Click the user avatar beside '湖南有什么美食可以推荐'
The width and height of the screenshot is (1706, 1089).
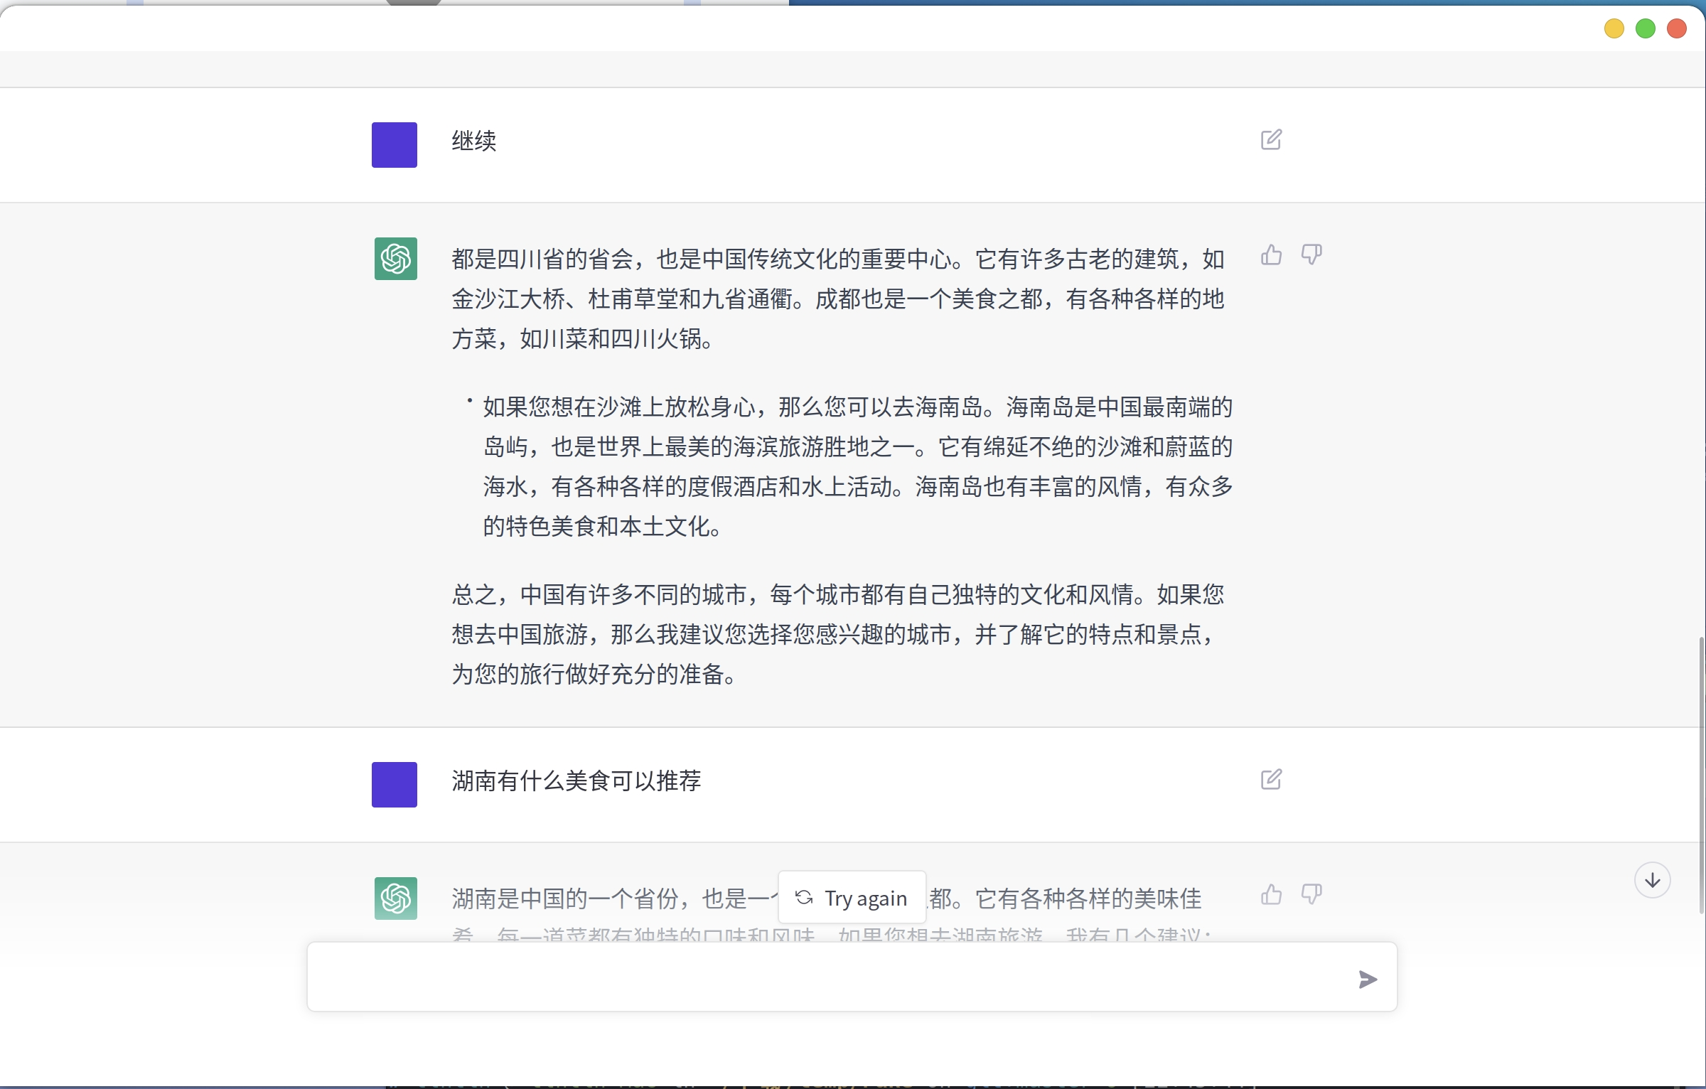coord(395,785)
